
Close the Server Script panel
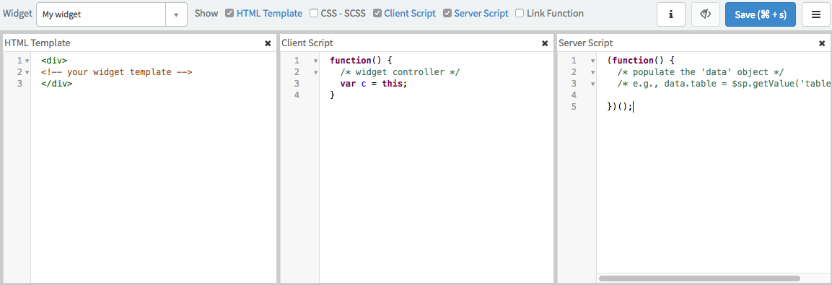822,43
